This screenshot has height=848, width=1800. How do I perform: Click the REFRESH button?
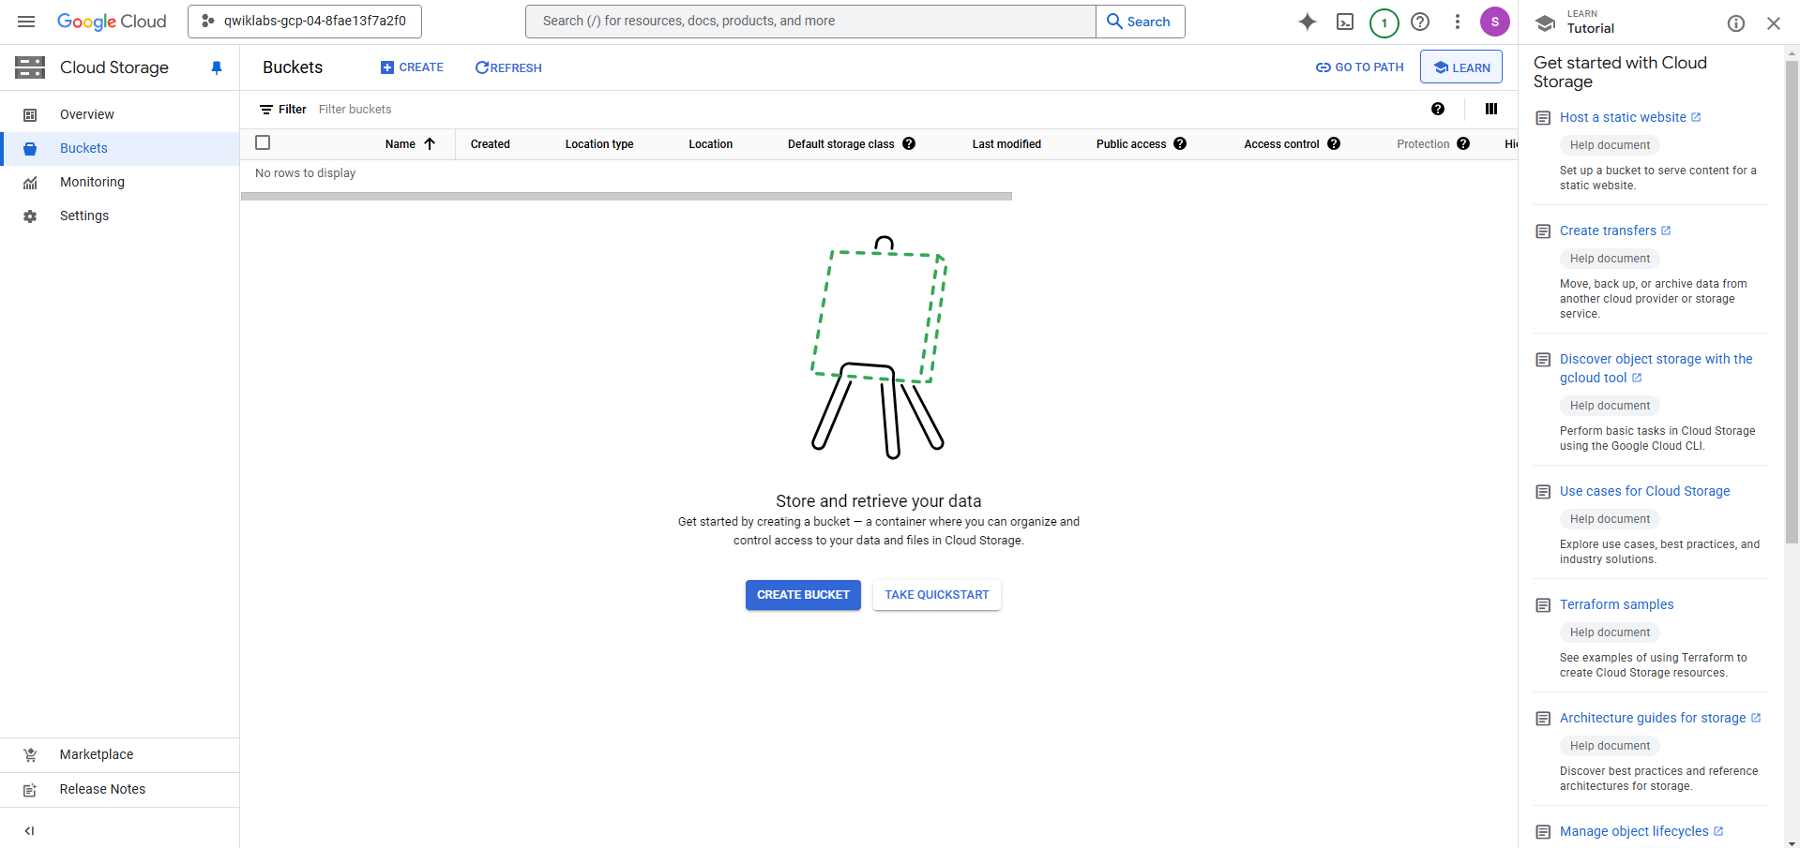(508, 67)
